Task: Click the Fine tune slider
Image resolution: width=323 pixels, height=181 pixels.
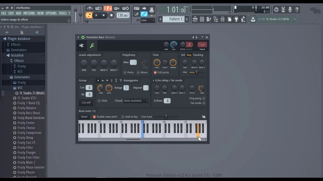Action: pos(166,117)
